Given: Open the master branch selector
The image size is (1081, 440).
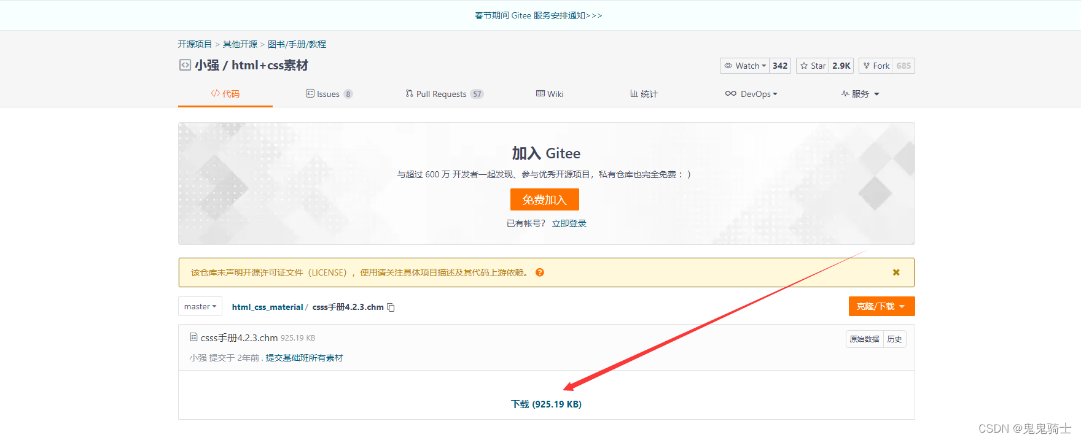Looking at the screenshot, I should (200, 306).
